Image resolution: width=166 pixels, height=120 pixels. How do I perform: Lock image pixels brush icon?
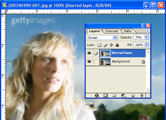point(105,45)
